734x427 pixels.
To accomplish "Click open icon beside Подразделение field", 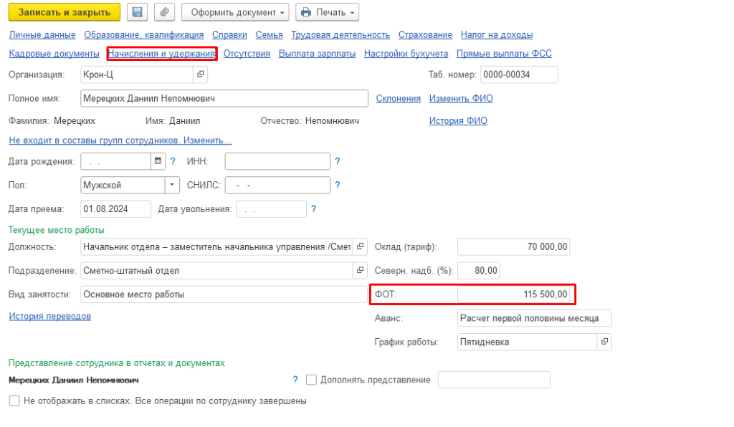I will pos(361,271).
